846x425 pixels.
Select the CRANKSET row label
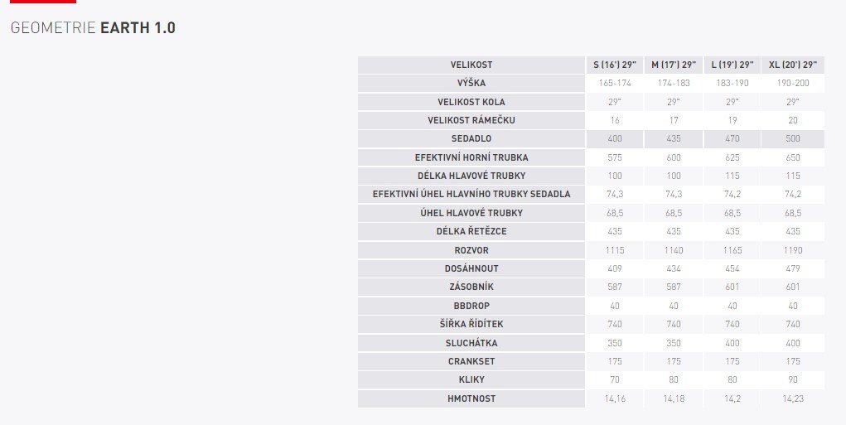471,361
